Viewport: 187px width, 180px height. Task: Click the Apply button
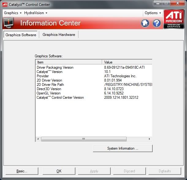pyautogui.click(x=94, y=171)
